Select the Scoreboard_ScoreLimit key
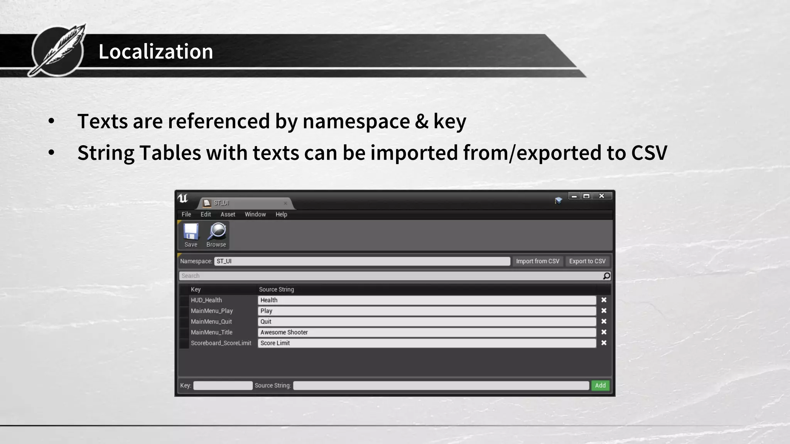Viewport: 790px width, 444px height. coord(221,343)
